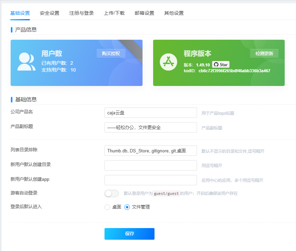Image resolution: width=296 pixels, height=251 pixels.
Task: Toggle the guest auto-login switch
Action: pos(111,193)
